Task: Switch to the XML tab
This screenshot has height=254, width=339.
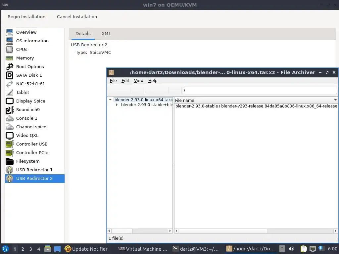Action: click(x=106, y=34)
